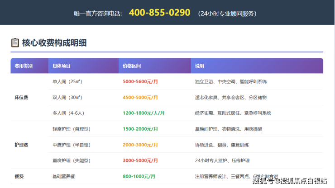335x188 pixels.
Task: Select 重度护理（失能型） item
Action: [72, 161]
